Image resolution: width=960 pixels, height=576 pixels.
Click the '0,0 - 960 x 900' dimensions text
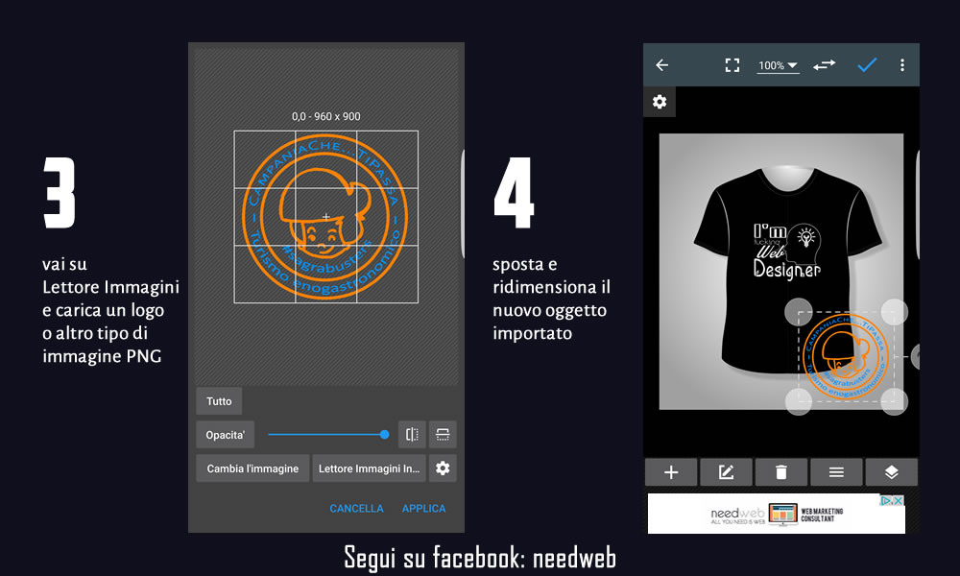point(326,116)
